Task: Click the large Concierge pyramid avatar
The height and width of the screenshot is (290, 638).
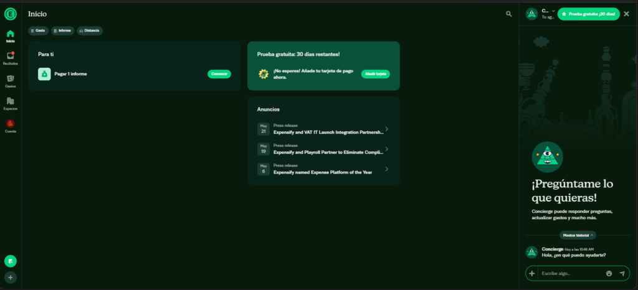Action: pyautogui.click(x=547, y=157)
